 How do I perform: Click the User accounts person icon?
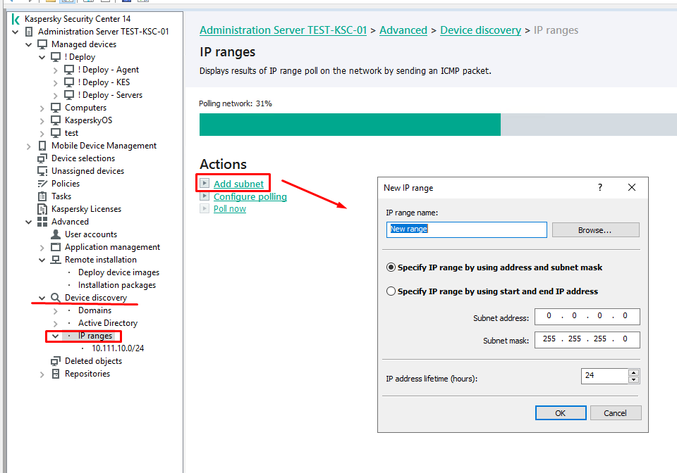pyautogui.click(x=56, y=234)
